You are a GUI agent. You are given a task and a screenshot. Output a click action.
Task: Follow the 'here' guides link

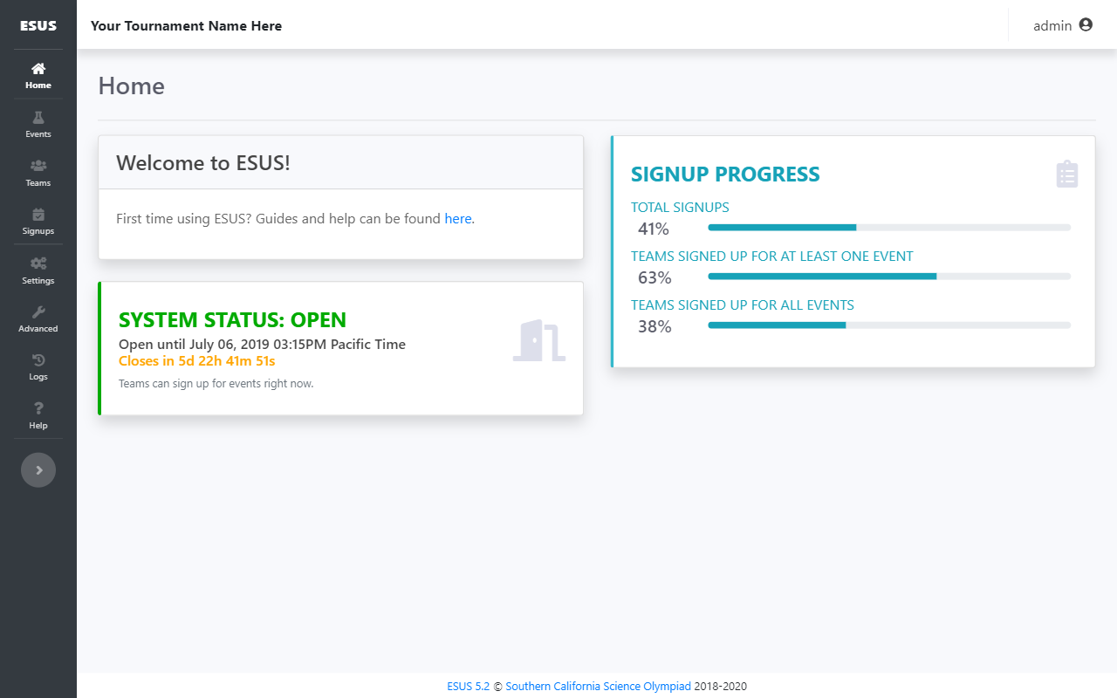point(457,219)
